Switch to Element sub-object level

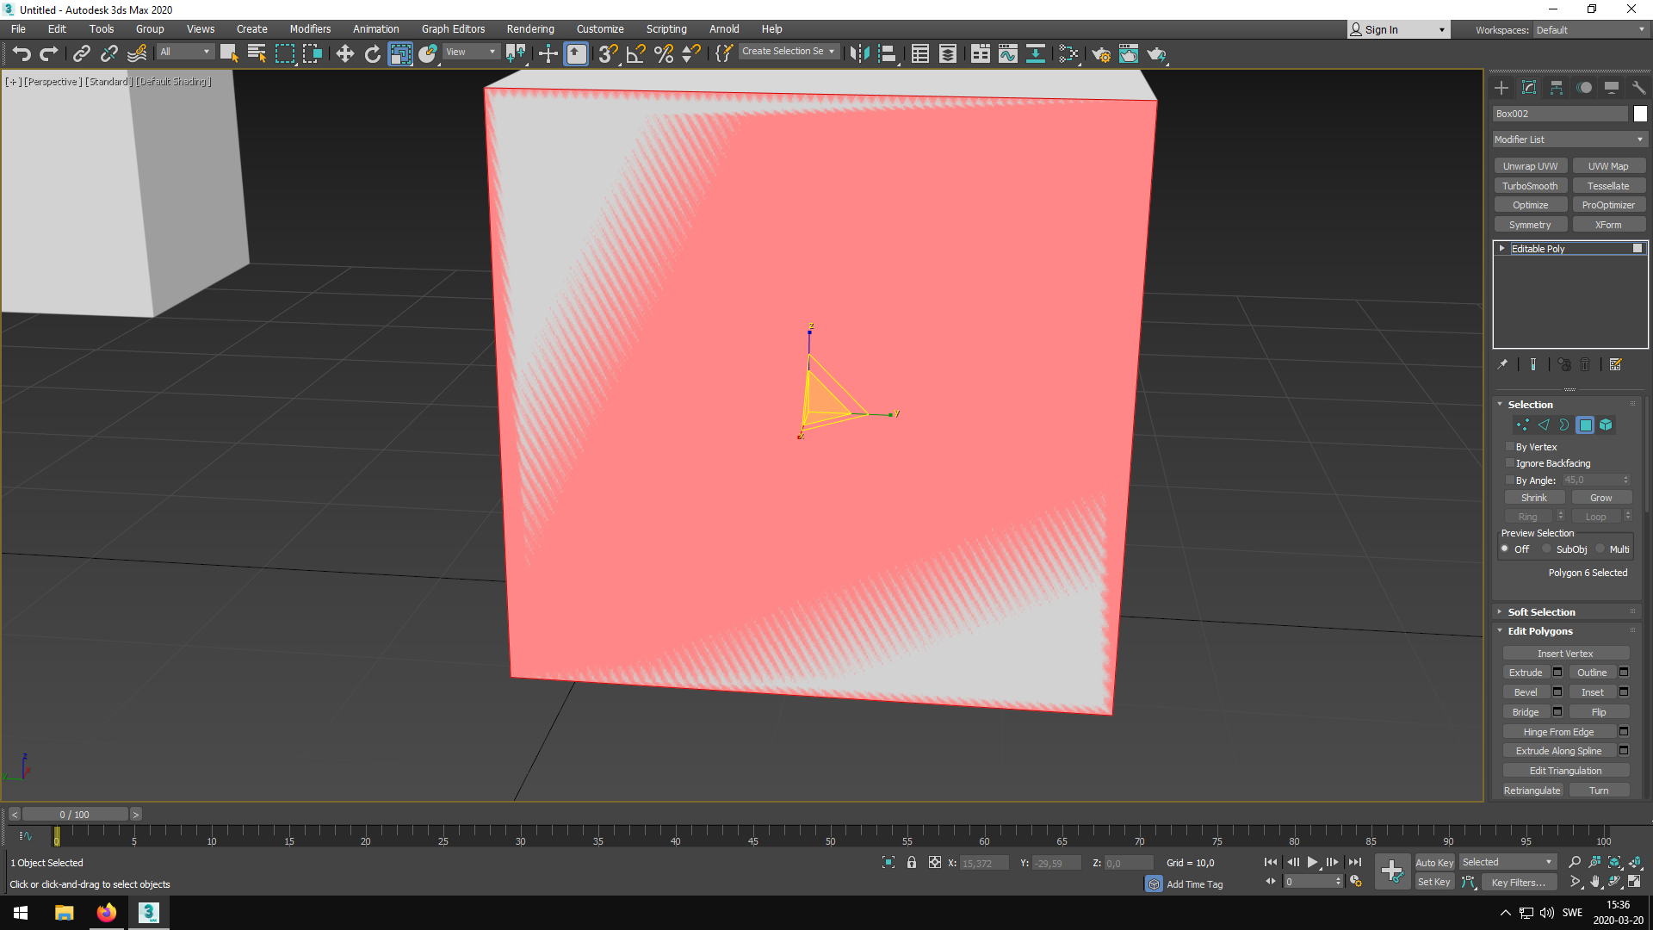pos(1606,425)
